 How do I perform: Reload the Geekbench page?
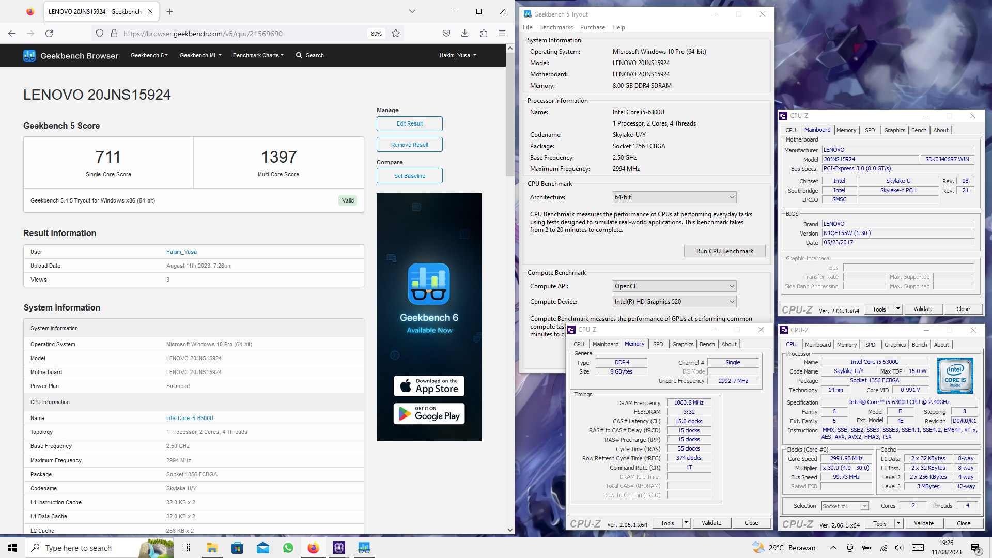(49, 34)
